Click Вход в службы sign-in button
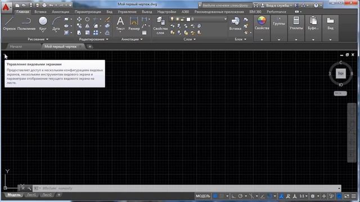This screenshot has height=202, width=360. coord(277,5)
